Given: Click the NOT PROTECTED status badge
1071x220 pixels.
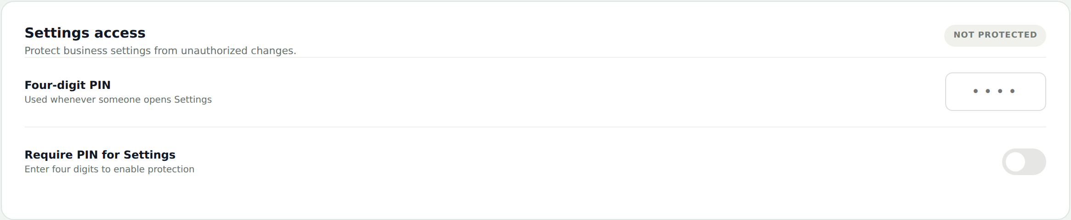Looking at the screenshot, I should (995, 35).
